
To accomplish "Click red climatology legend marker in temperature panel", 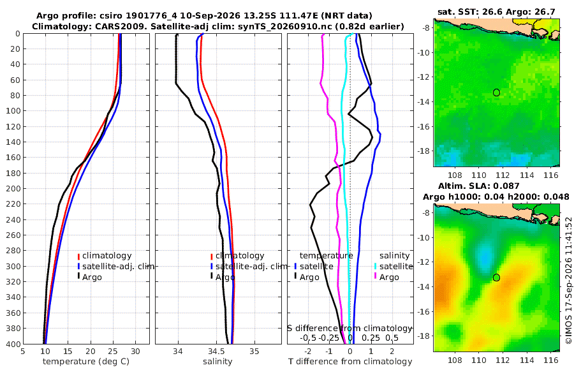I will tap(78, 256).
